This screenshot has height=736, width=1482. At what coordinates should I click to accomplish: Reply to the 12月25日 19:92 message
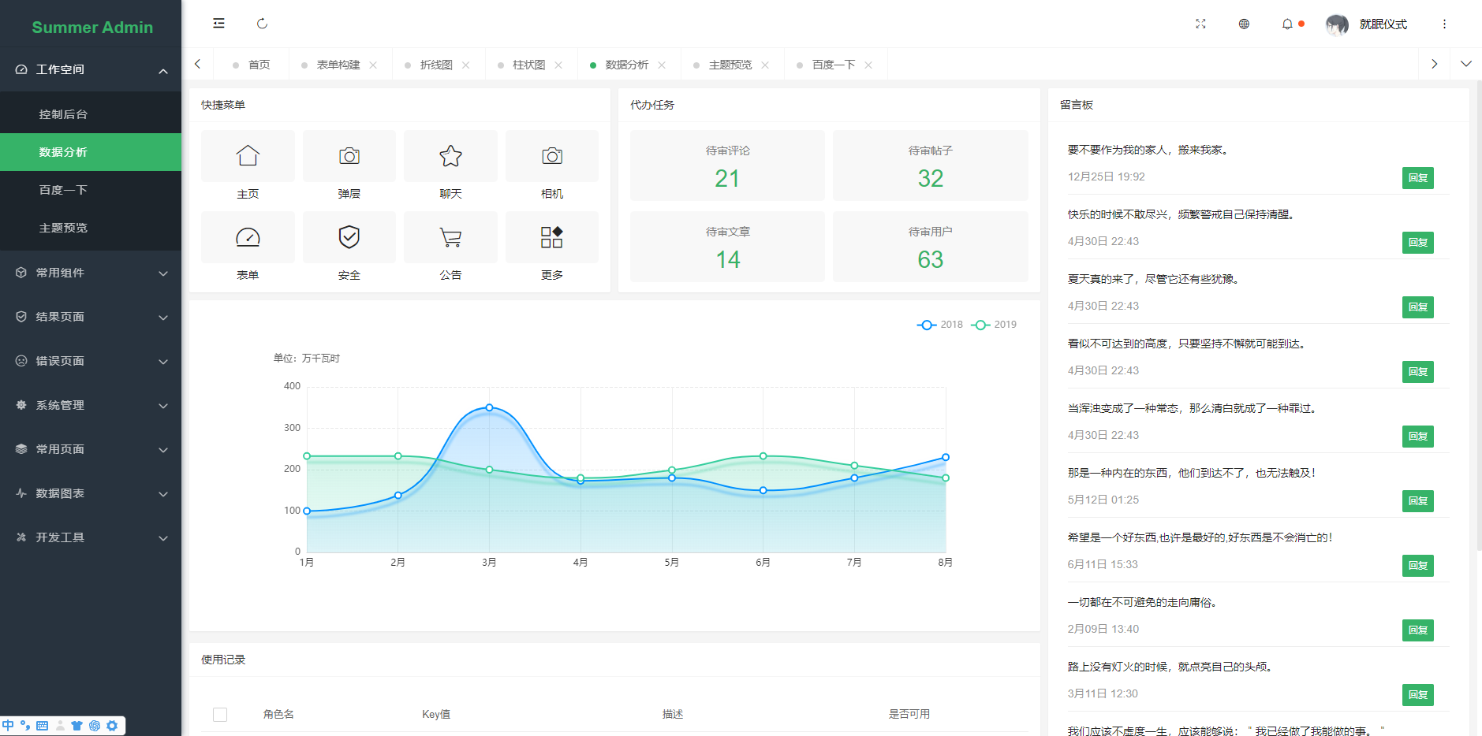(1417, 178)
